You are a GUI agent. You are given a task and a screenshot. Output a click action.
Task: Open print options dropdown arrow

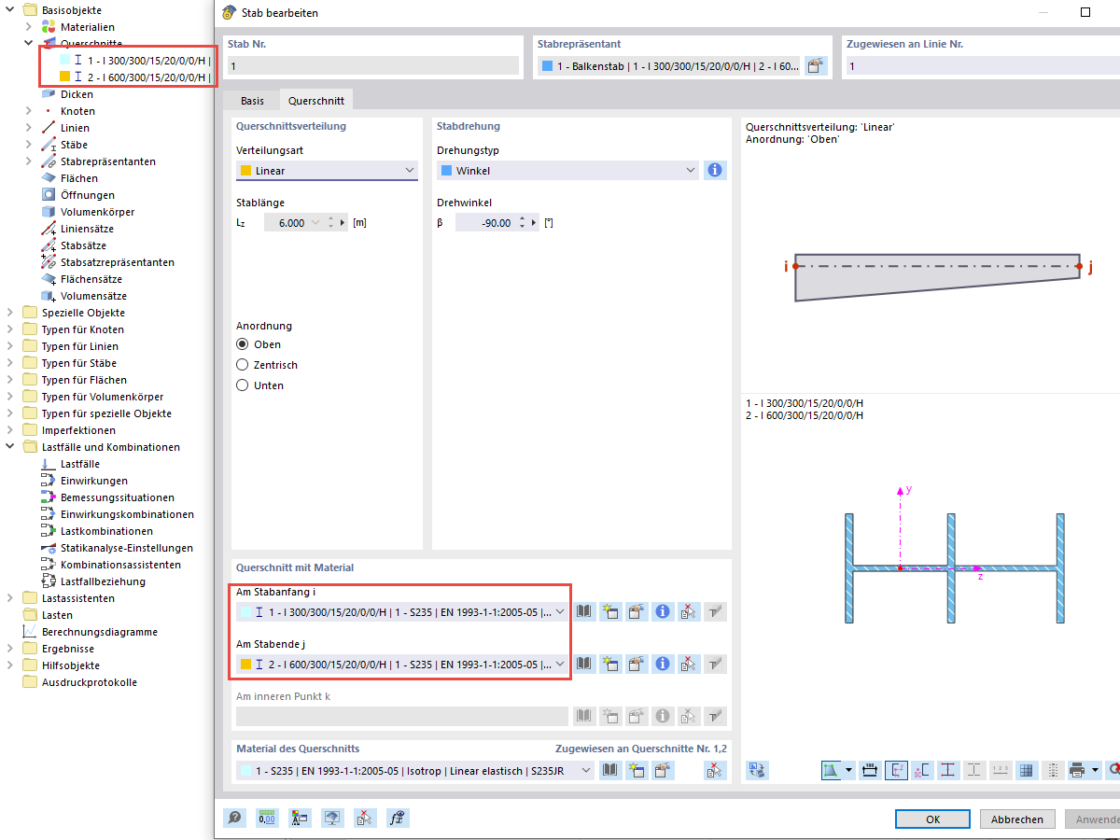(x=1095, y=771)
